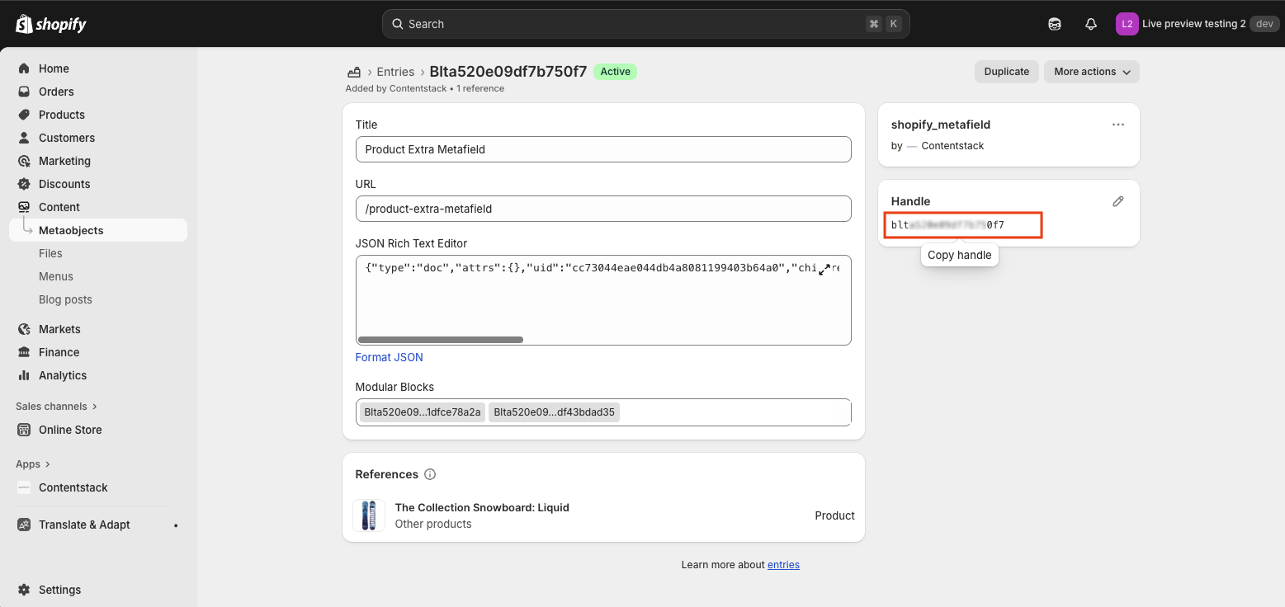Go to Files under Content

tap(50, 253)
